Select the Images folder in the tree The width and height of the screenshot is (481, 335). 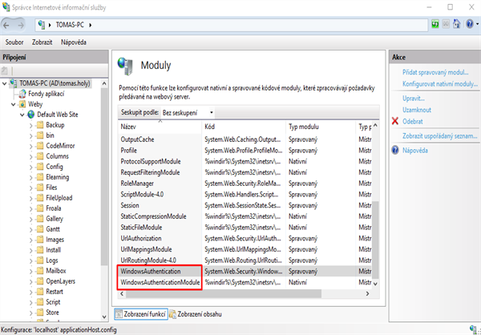(x=55, y=240)
